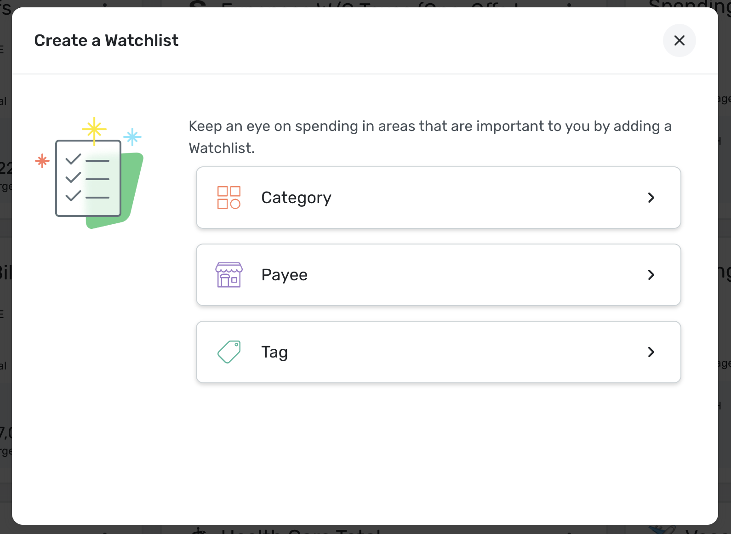This screenshot has width=731, height=534.
Task: Select the Category watchlist type label
Action: click(296, 198)
